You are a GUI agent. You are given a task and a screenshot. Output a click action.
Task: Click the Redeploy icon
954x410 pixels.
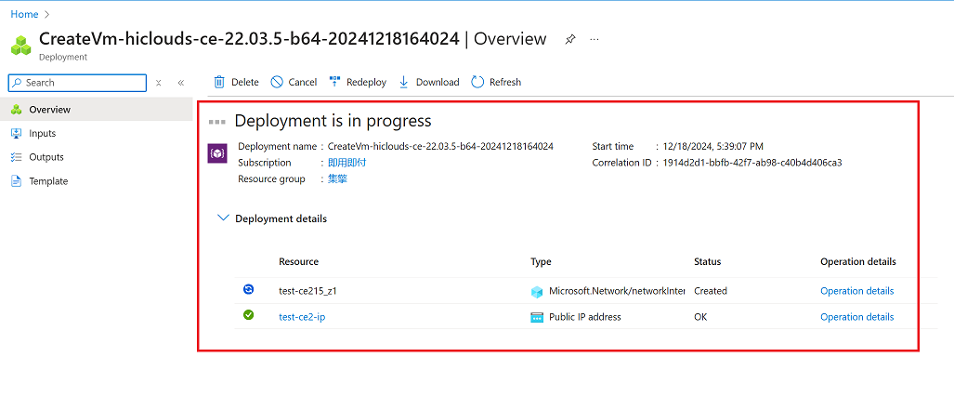tap(334, 82)
